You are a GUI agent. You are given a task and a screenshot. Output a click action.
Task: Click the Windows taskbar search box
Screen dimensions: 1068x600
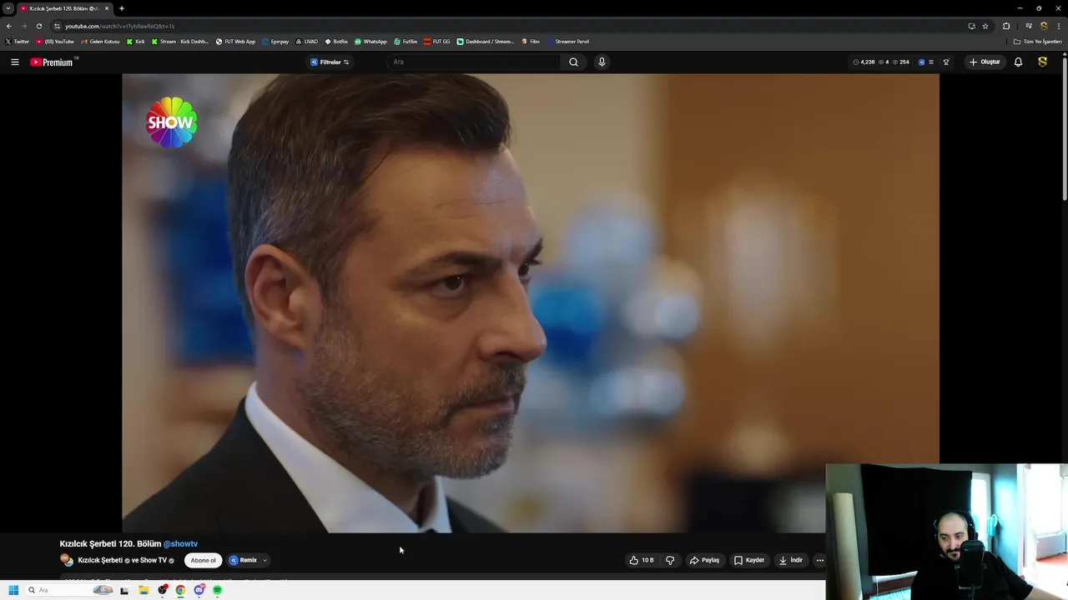[70, 590]
